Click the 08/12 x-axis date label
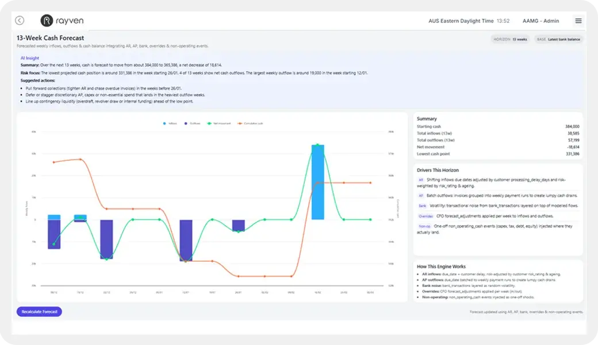 coord(54,292)
